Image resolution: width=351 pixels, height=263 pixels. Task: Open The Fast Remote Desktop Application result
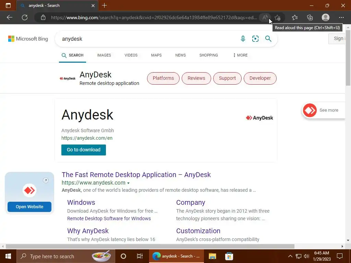point(136,175)
